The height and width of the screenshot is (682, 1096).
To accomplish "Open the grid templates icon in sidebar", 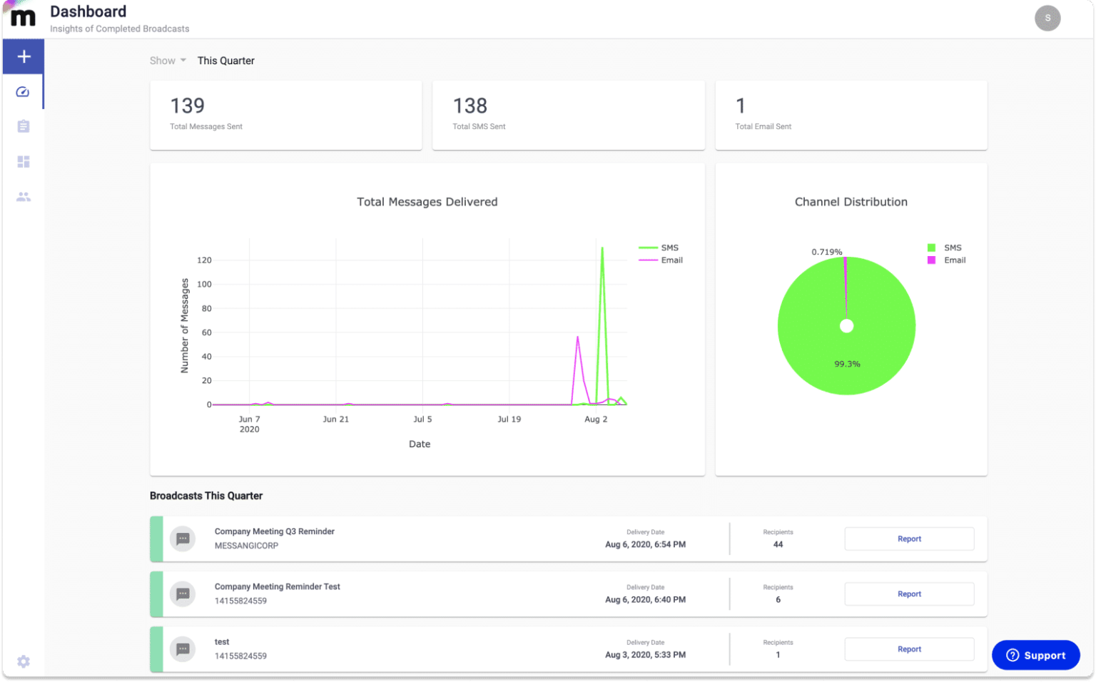I will click(24, 162).
